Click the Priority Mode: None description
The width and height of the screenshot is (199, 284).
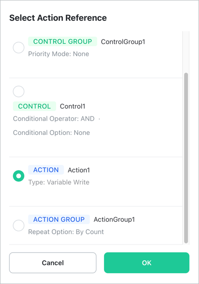click(x=58, y=54)
